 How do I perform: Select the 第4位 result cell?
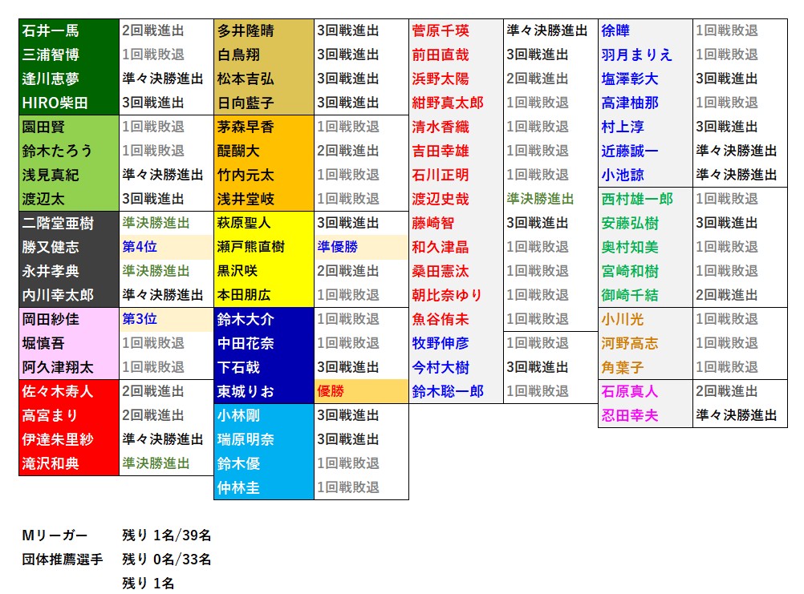166,248
